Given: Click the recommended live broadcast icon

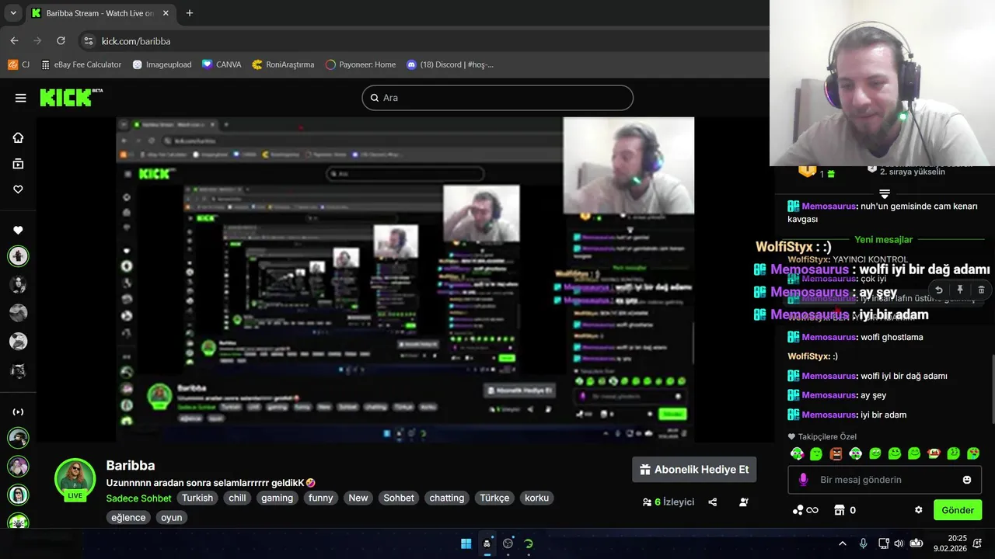Looking at the screenshot, I should 18,411.
